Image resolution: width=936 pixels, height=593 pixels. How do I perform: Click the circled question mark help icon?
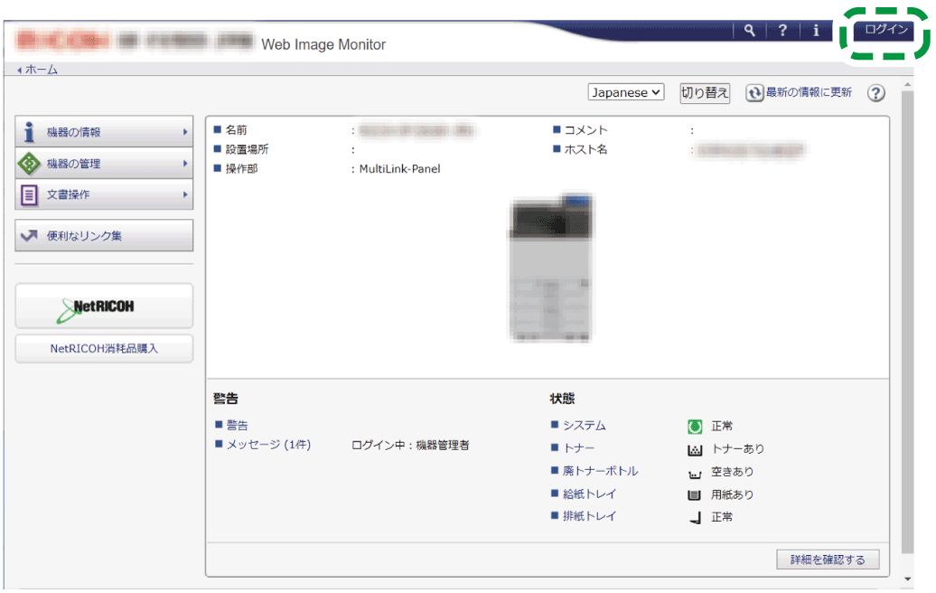click(875, 93)
